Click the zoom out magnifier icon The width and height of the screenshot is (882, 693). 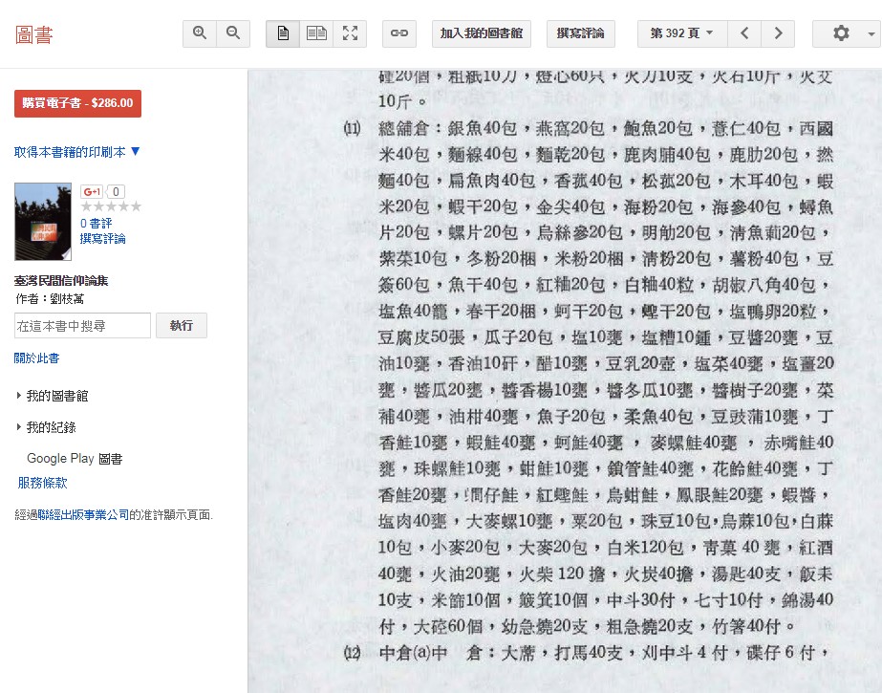point(233,33)
